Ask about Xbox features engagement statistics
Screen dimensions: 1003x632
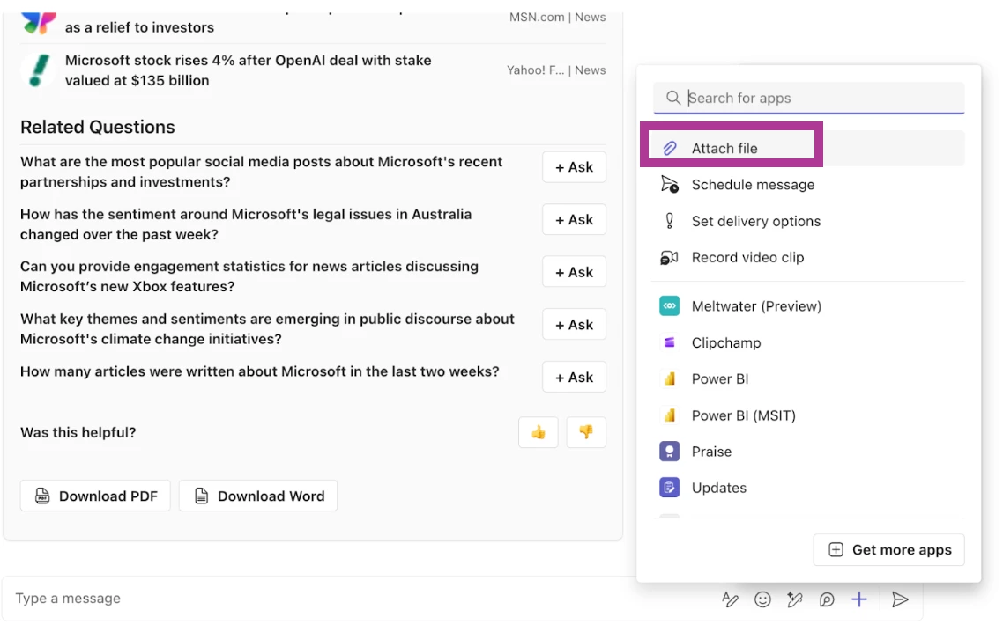click(x=574, y=272)
